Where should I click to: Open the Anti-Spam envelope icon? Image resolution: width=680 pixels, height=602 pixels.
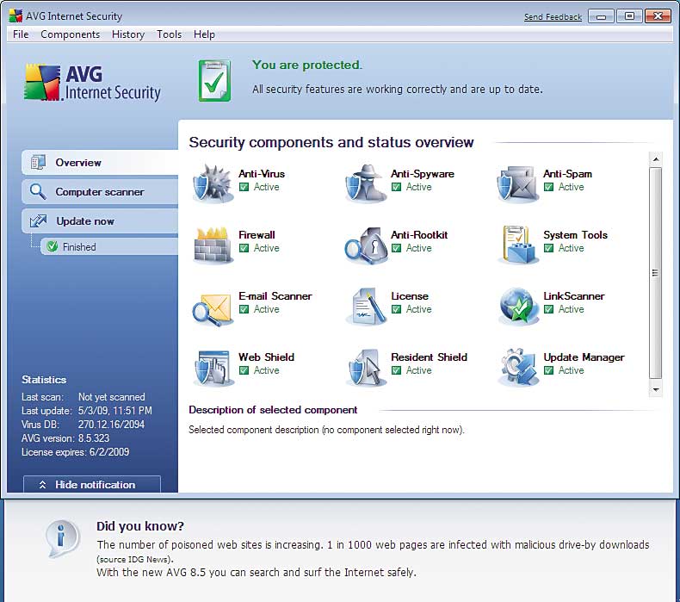point(518,184)
